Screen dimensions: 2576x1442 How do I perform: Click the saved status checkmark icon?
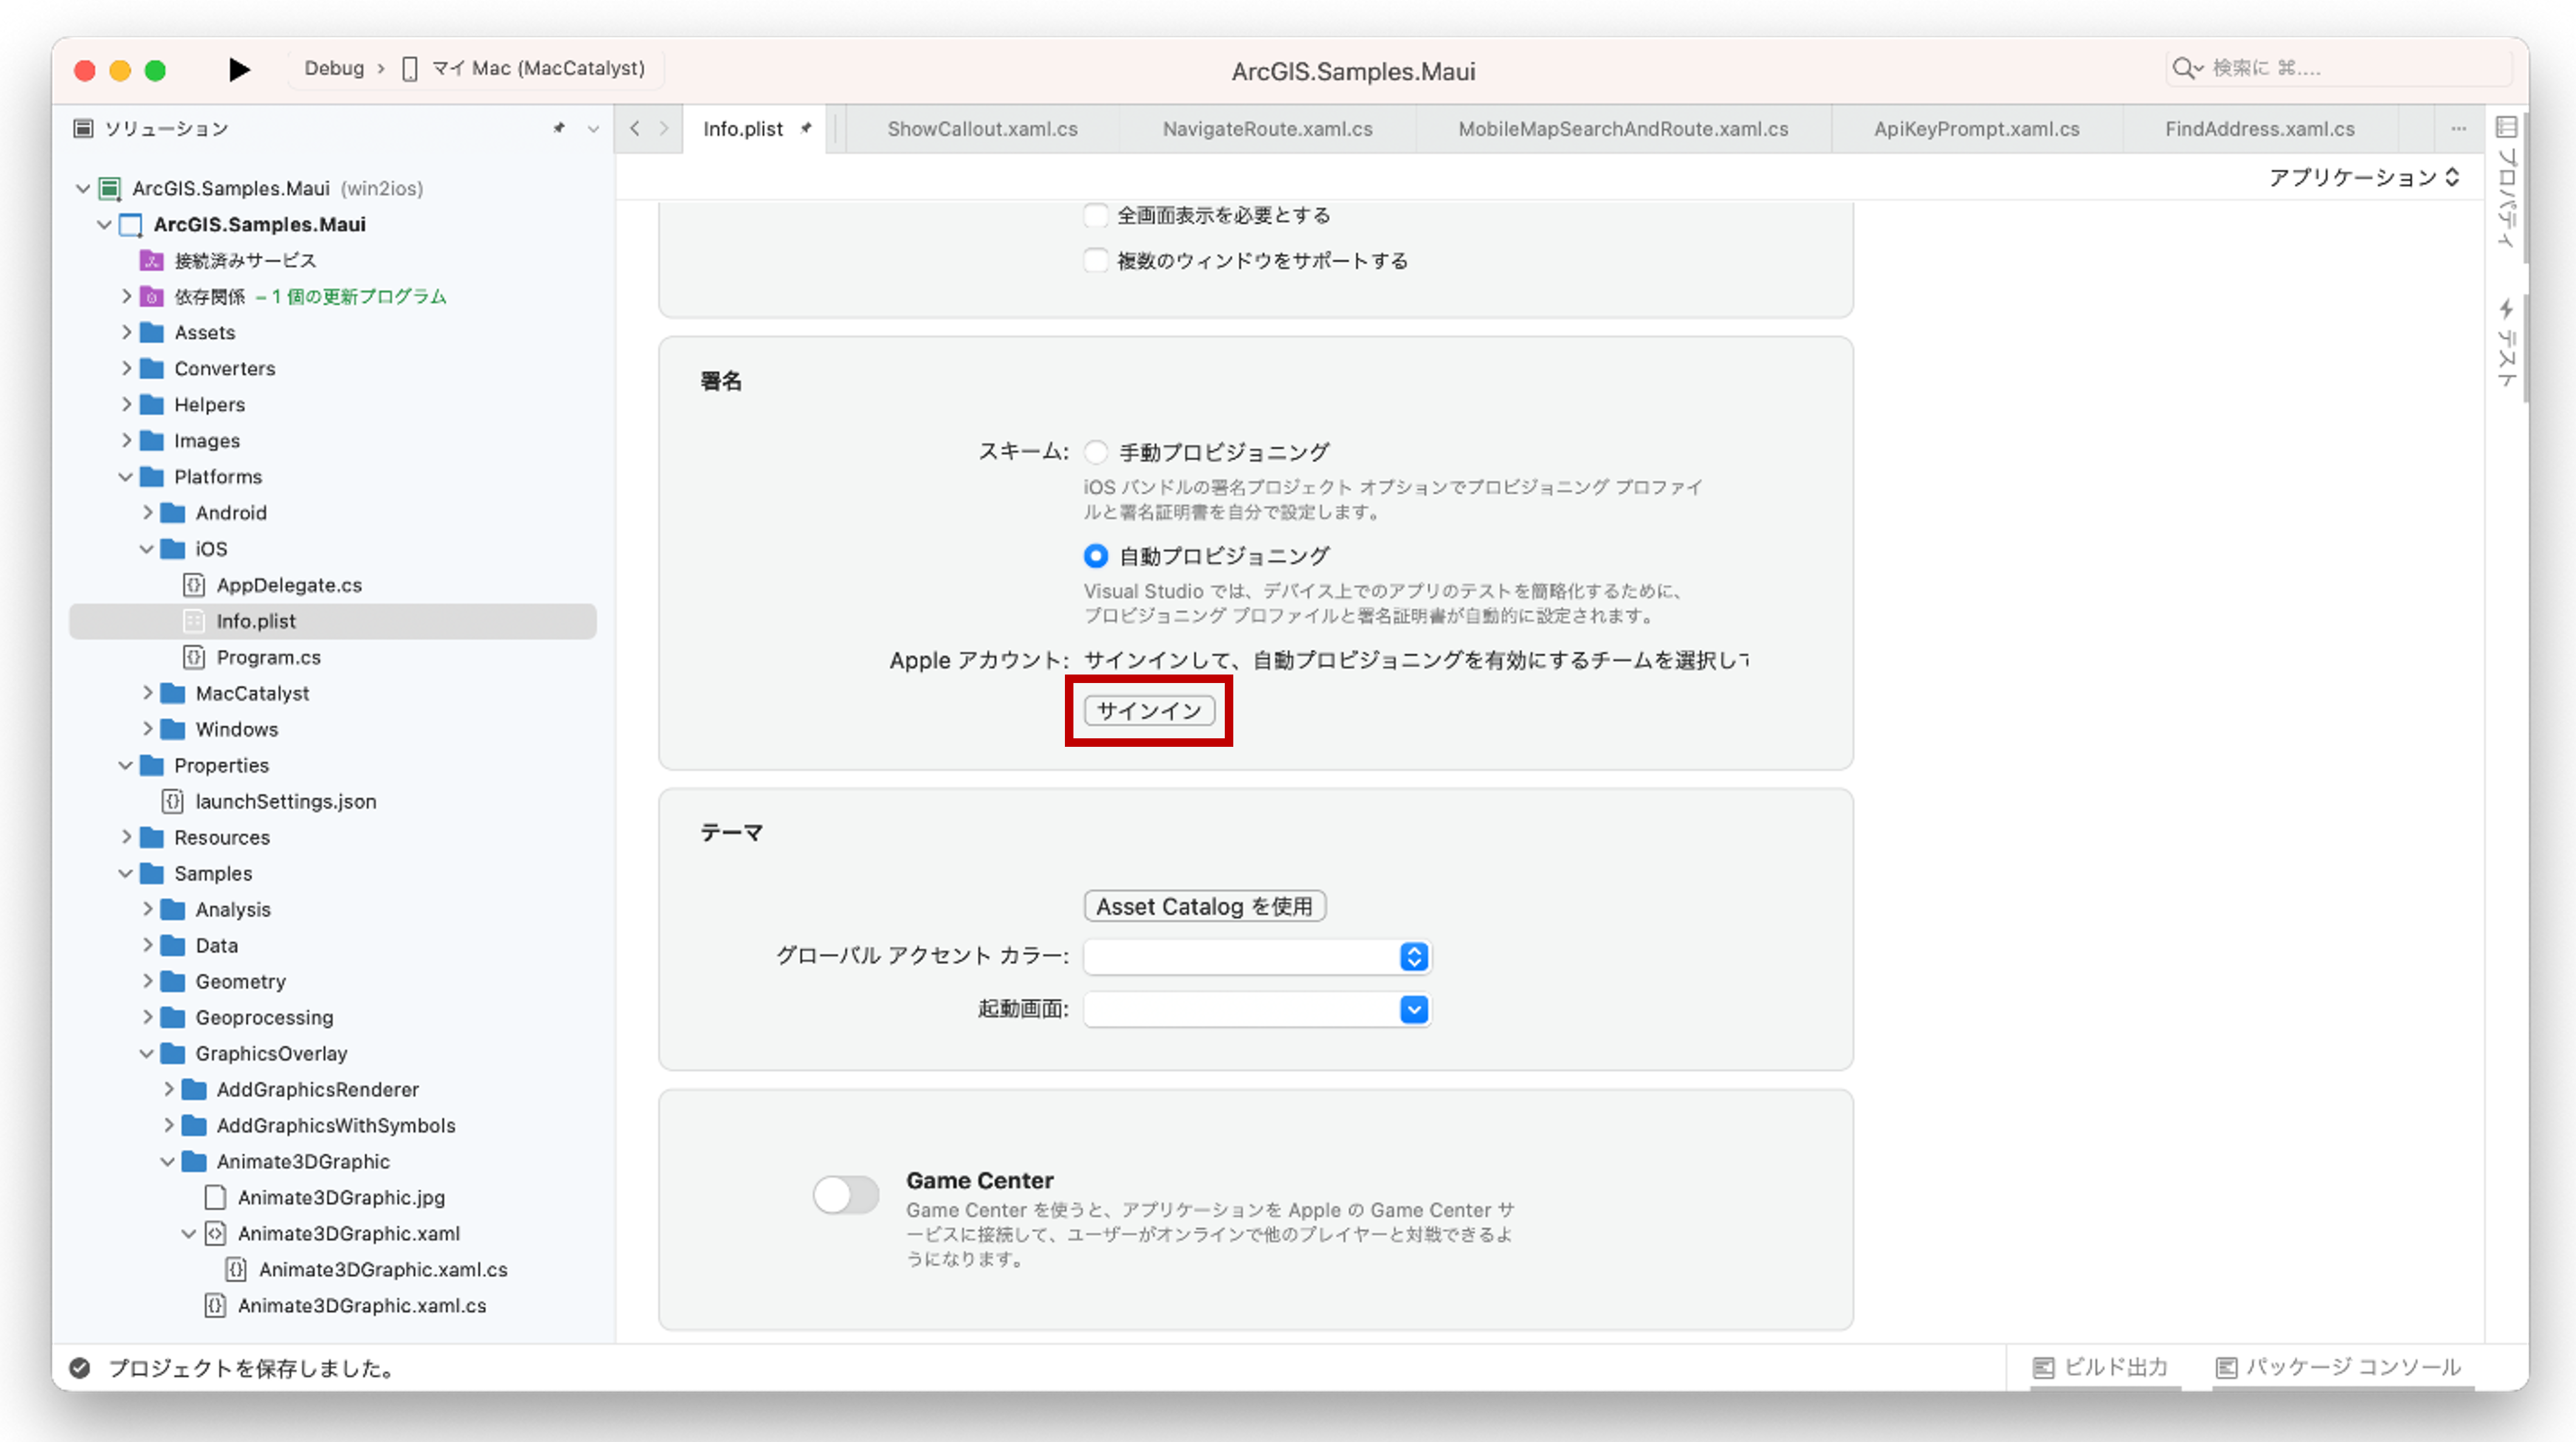click(x=80, y=1368)
